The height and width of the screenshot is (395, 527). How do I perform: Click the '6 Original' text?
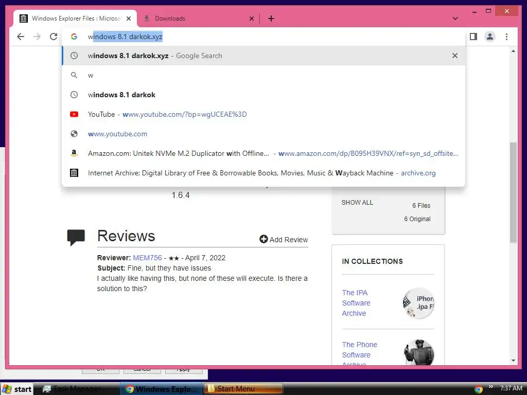[x=417, y=219]
